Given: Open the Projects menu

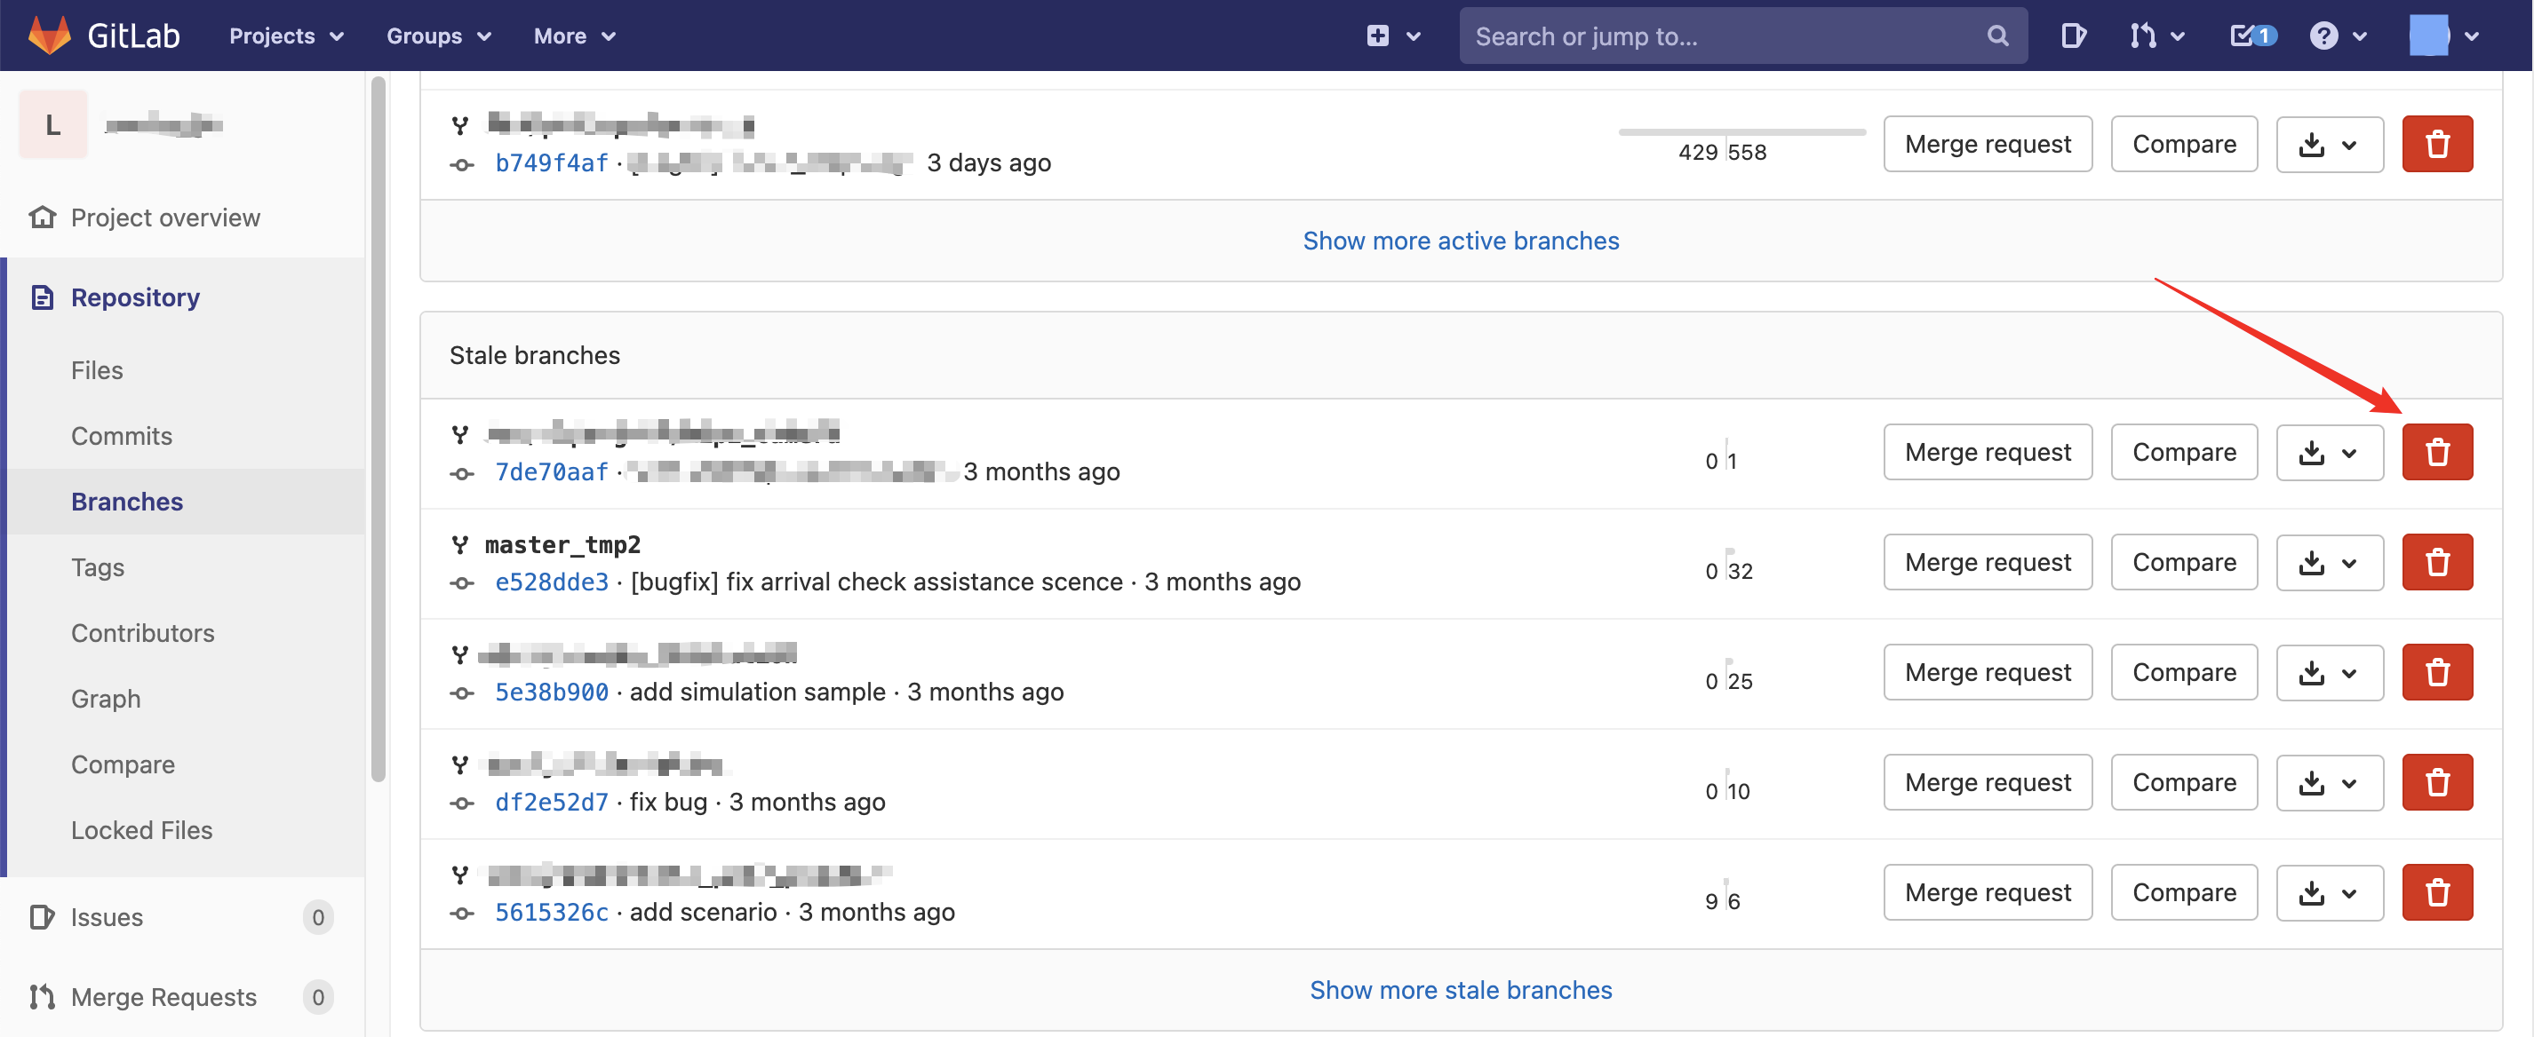Looking at the screenshot, I should click(286, 36).
